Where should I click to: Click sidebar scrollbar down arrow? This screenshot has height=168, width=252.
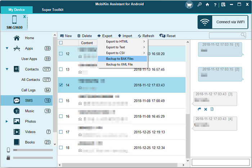coord(55,144)
